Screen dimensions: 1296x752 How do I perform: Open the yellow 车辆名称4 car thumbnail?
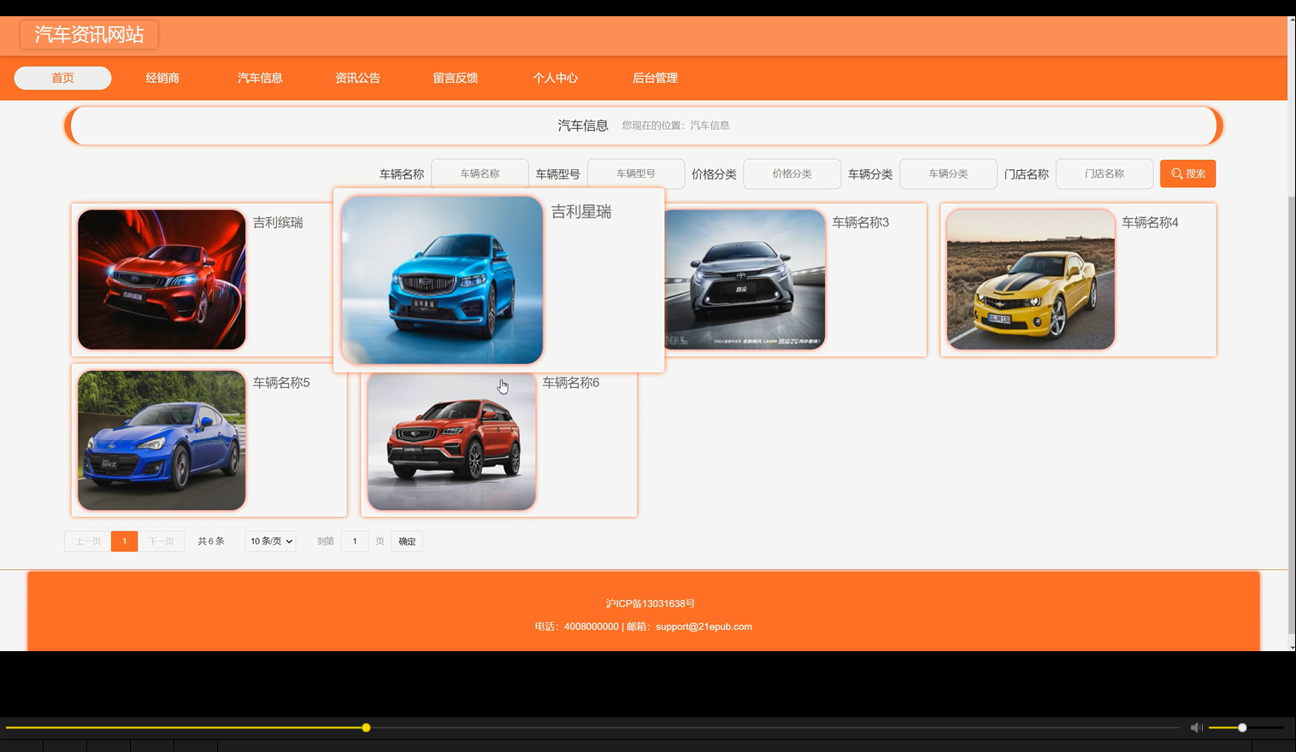click(x=1030, y=279)
